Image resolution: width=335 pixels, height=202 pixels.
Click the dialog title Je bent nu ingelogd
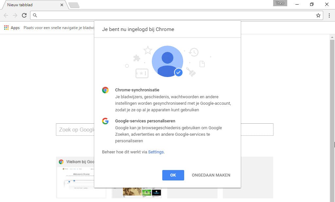(138, 29)
